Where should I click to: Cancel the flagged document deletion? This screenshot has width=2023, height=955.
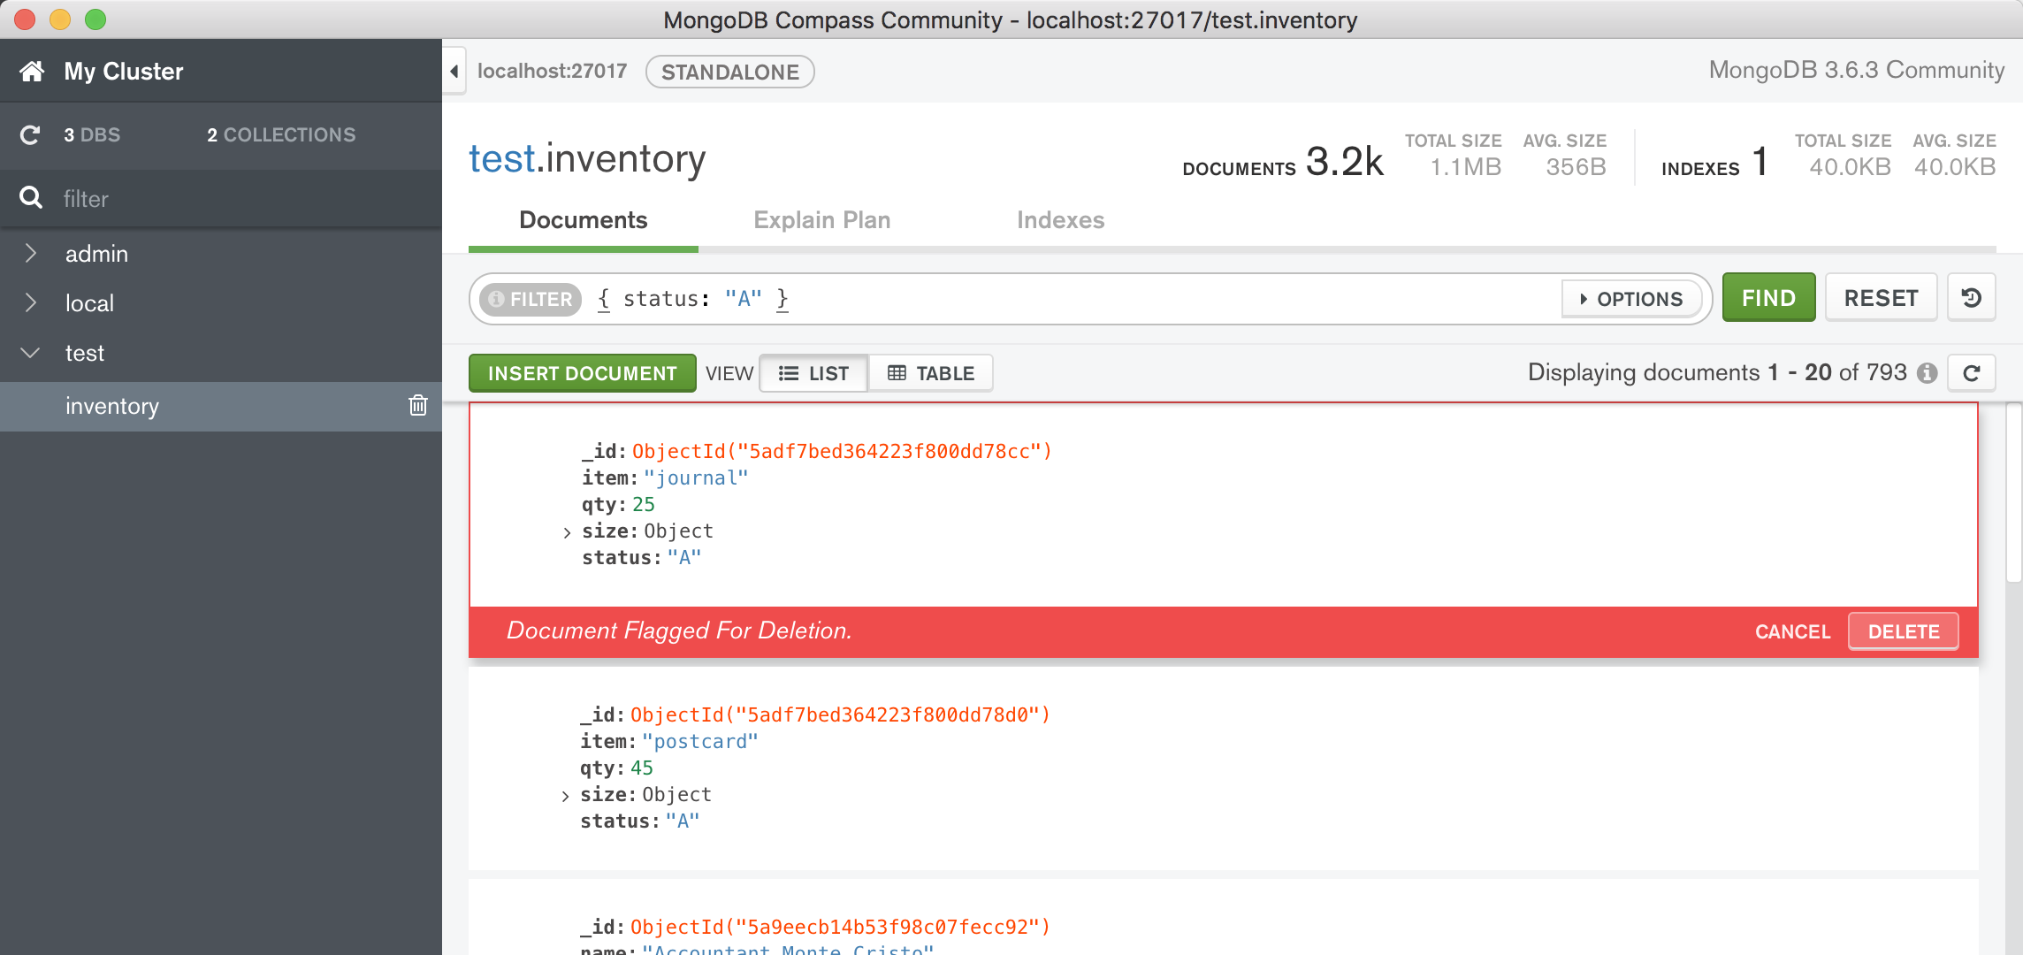click(x=1791, y=630)
